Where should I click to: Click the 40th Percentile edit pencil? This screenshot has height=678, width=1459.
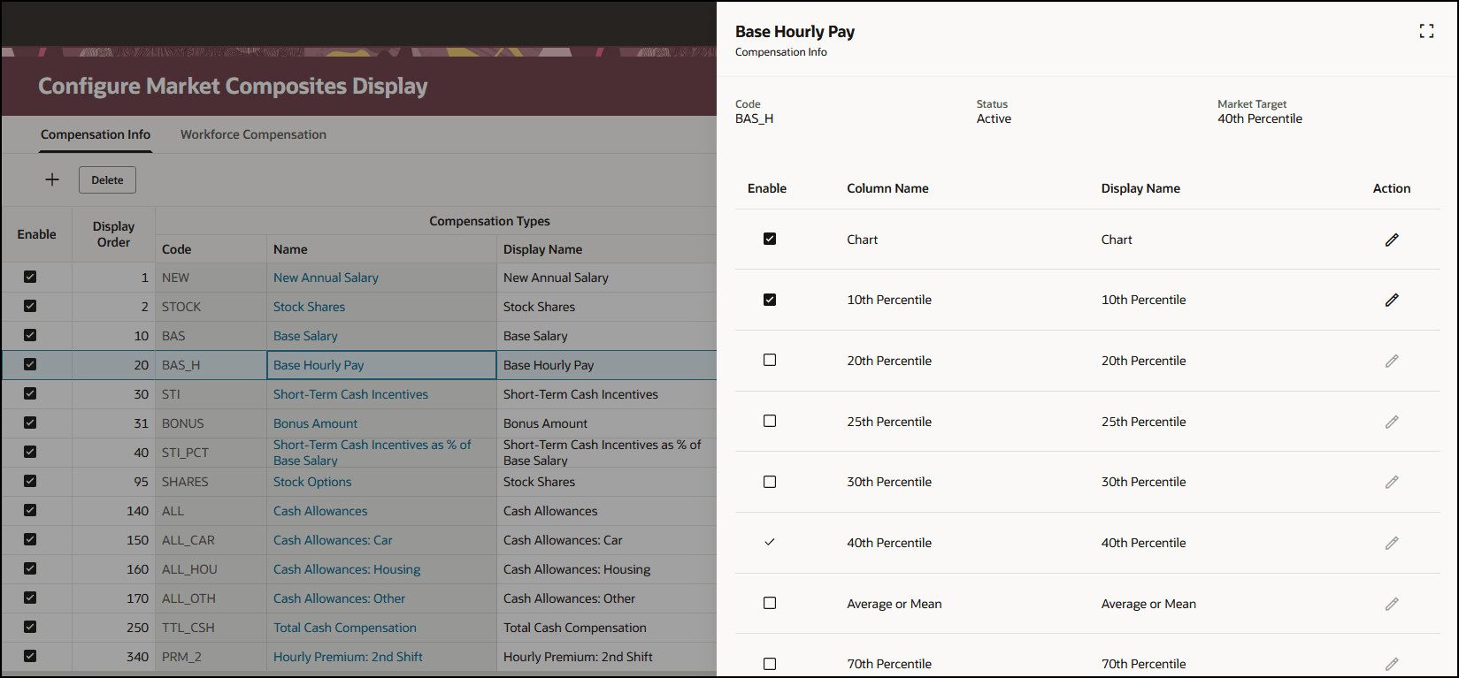(1392, 543)
